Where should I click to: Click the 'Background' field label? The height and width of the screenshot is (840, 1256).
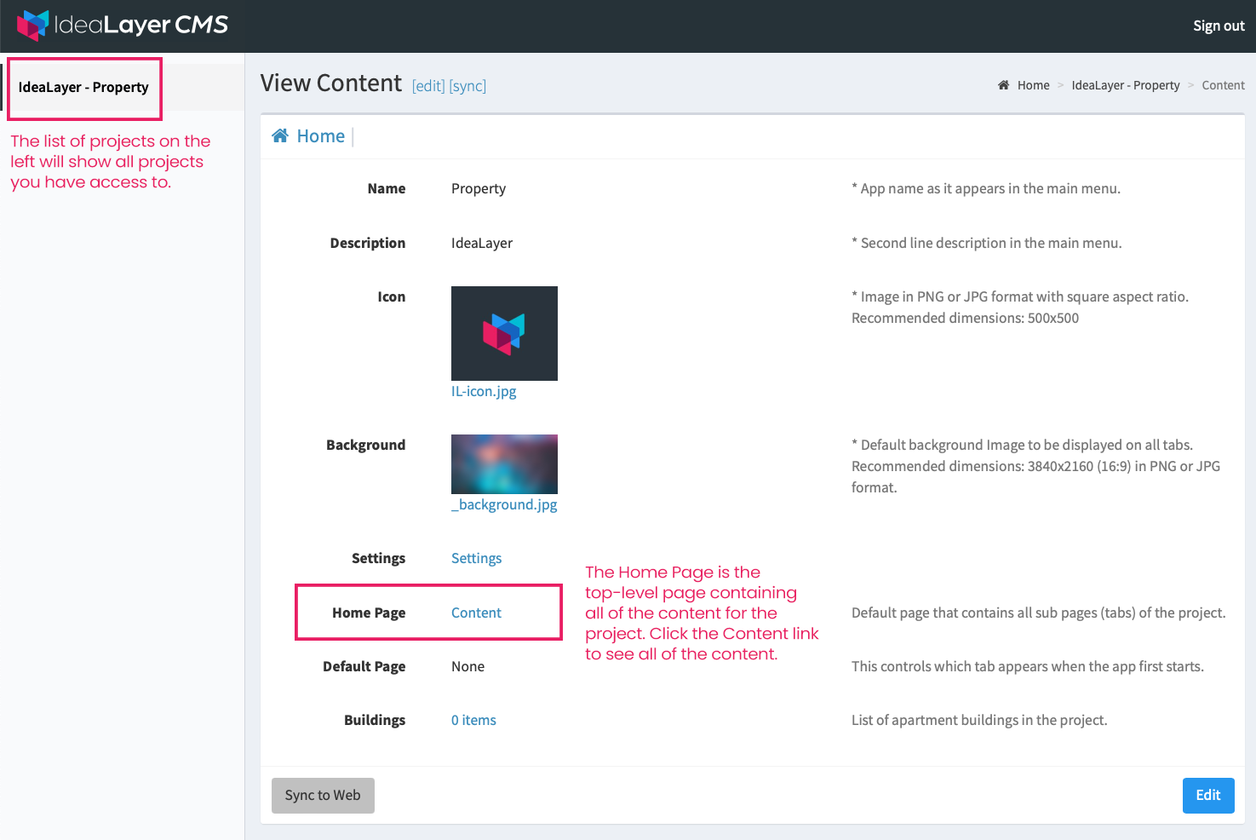366,445
